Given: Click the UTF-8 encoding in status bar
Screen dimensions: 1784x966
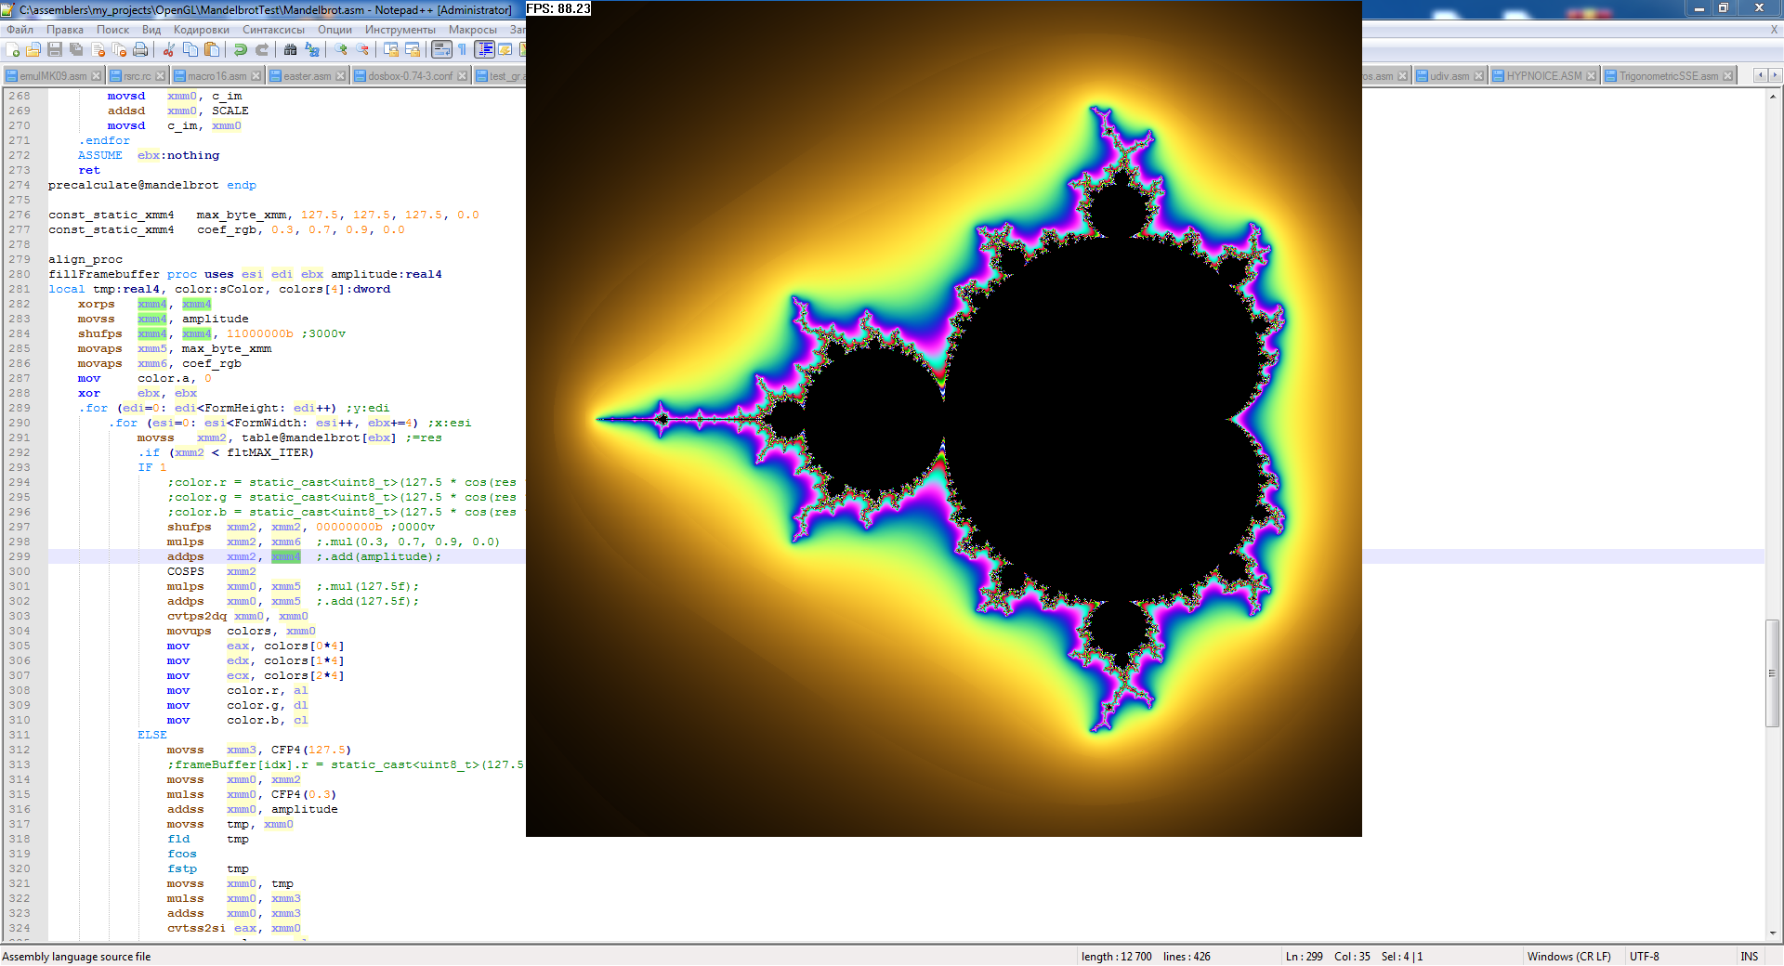Looking at the screenshot, I should tap(1644, 957).
